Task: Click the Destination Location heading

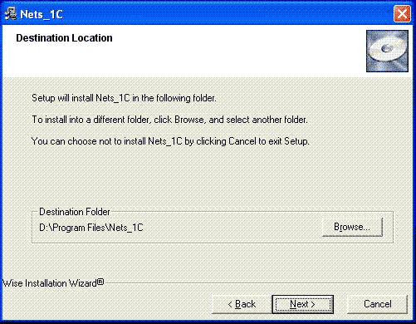Action: click(x=64, y=38)
